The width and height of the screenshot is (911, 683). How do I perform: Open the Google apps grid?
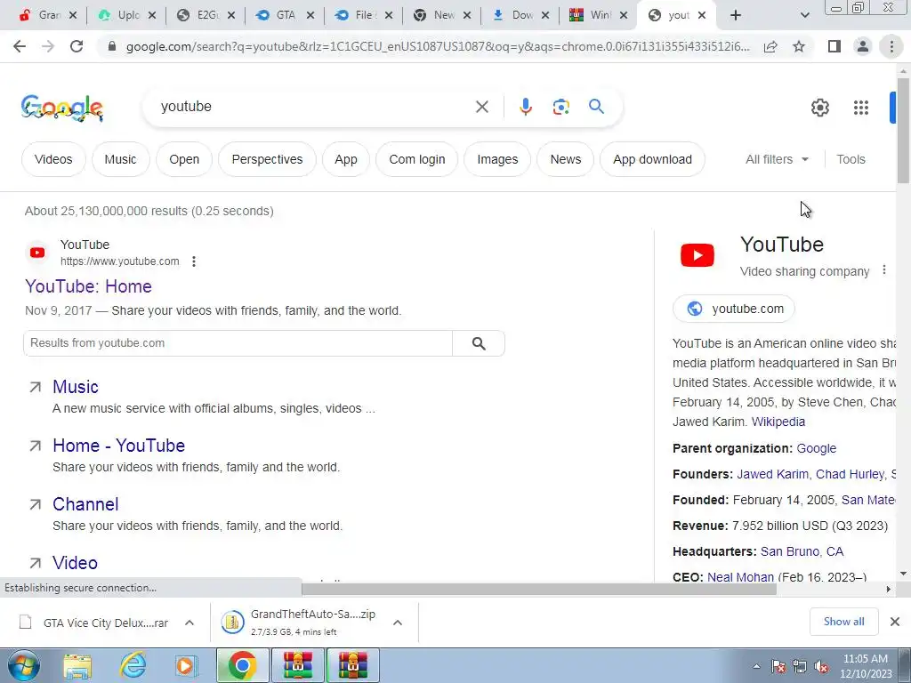click(x=861, y=108)
